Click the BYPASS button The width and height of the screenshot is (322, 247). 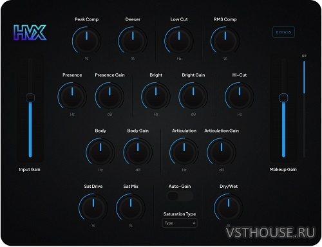[283, 32]
